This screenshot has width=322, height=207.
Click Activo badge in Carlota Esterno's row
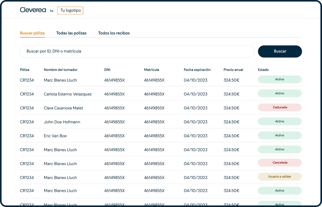[x=279, y=93]
